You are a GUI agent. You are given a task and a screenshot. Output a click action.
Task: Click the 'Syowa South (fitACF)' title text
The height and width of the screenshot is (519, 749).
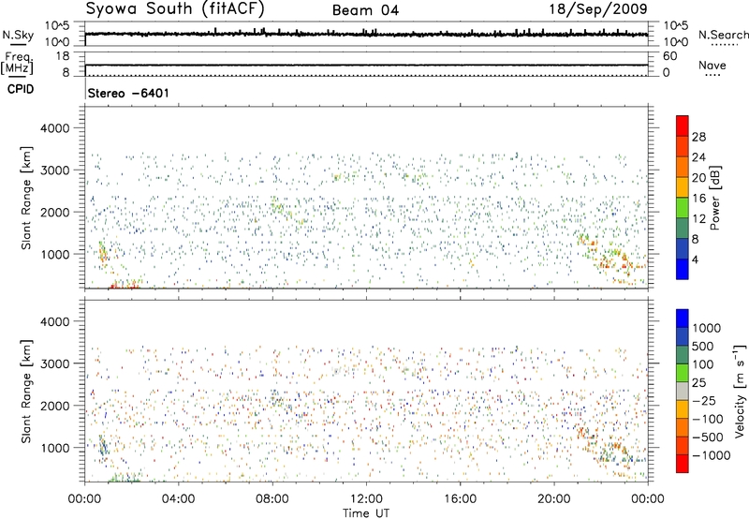(175, 9)
